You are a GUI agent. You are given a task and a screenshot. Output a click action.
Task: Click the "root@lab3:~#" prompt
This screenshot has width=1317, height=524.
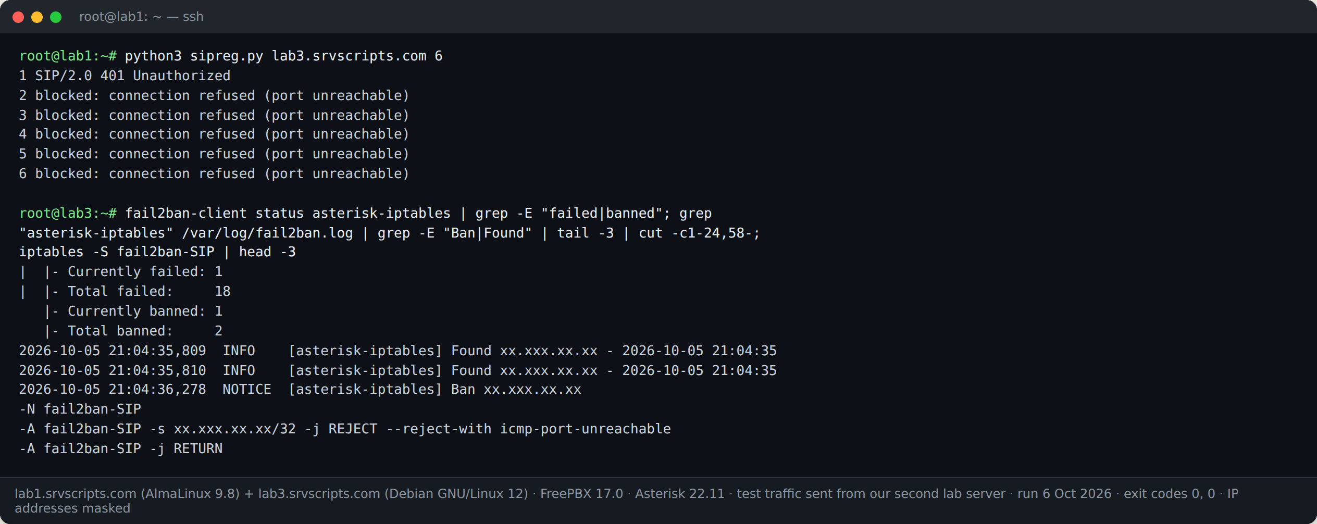point(68,214)
